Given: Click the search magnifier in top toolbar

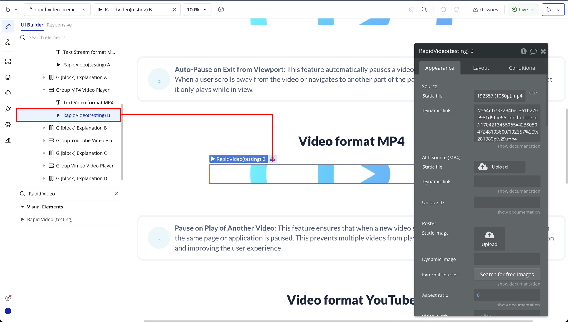Looking at the screenshot, I should 424,10.
